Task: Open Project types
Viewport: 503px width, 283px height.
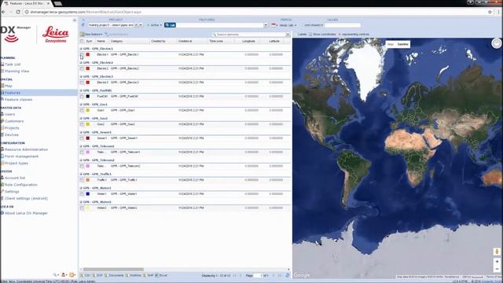Action: click(17, 163)
